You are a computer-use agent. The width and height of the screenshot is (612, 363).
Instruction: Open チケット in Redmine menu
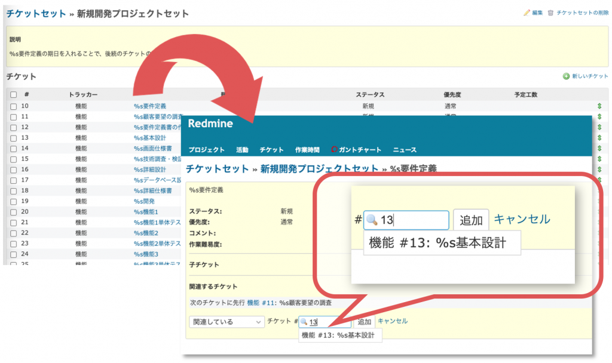click(x=272, y=150)
